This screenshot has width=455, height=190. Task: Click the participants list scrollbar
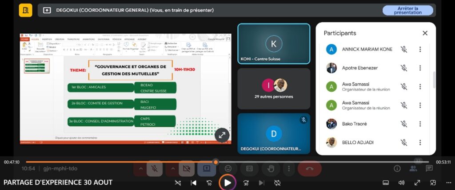pyautogui.click(x=434, y=80)
